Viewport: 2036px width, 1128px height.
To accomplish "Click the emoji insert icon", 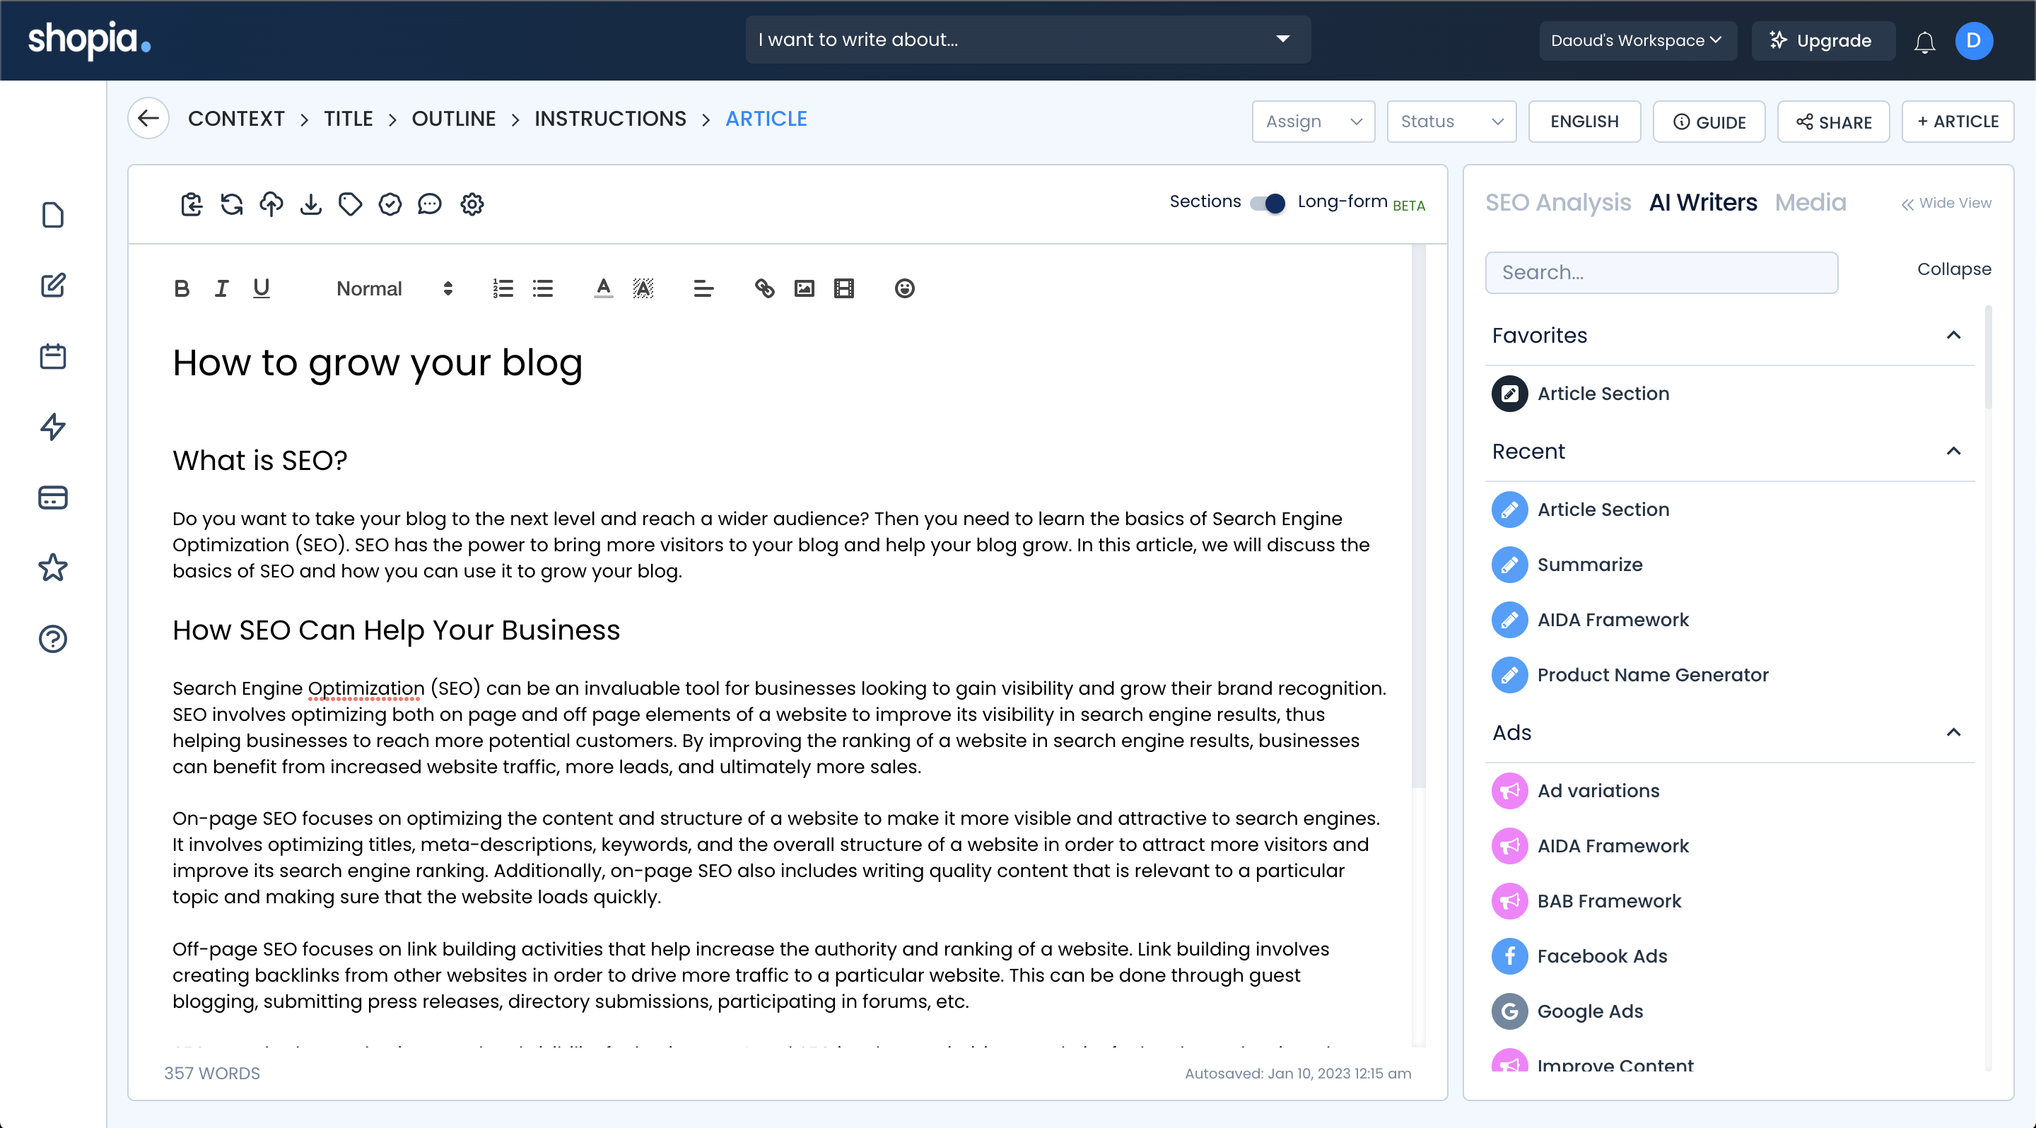I will tap(904, 288).
